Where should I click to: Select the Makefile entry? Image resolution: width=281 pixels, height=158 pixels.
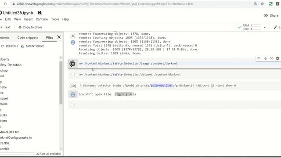[5, 149]
